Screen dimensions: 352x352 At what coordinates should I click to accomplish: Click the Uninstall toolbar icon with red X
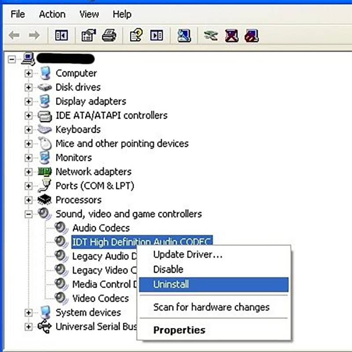[231, 36]
